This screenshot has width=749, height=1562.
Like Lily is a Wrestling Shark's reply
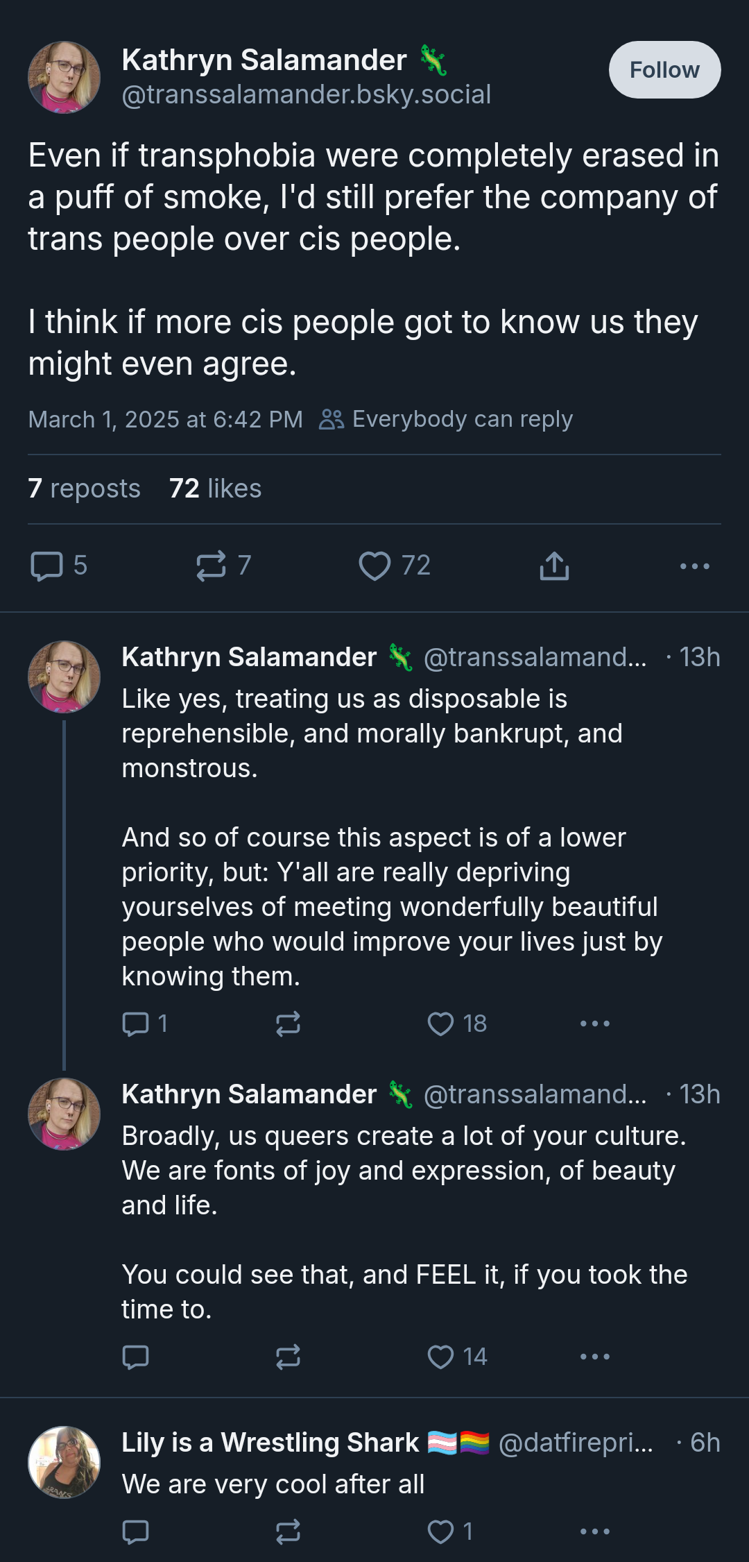(450, 1531)
